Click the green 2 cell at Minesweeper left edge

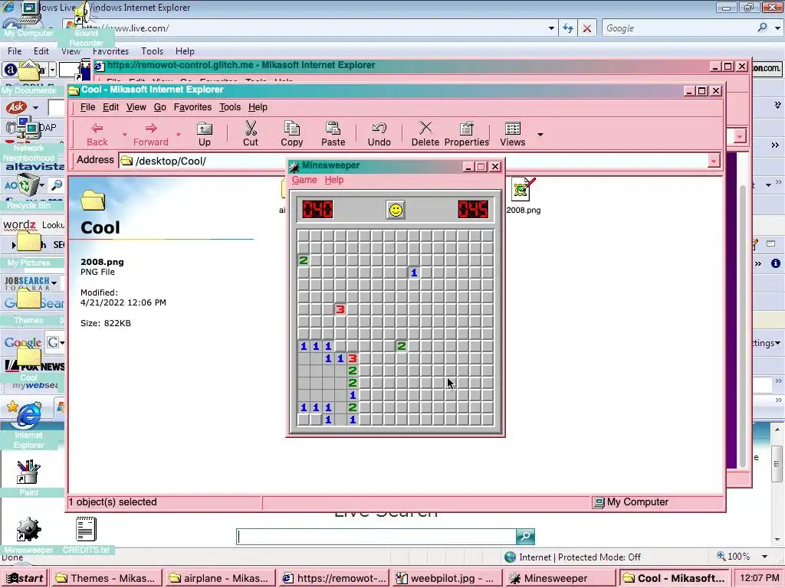point(304,260)
